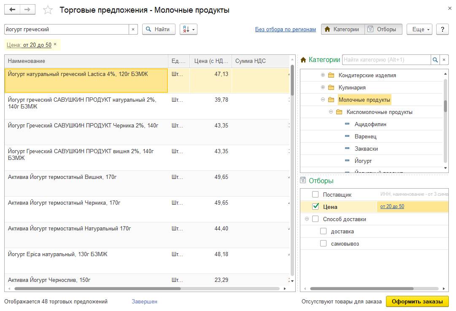This screenshot has width=456, height=311.
Task: Enable the Поставщик filter checkbox
Action: click(x=315, y=195)
